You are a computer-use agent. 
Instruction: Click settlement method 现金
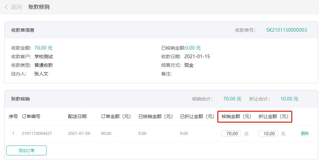189,65
